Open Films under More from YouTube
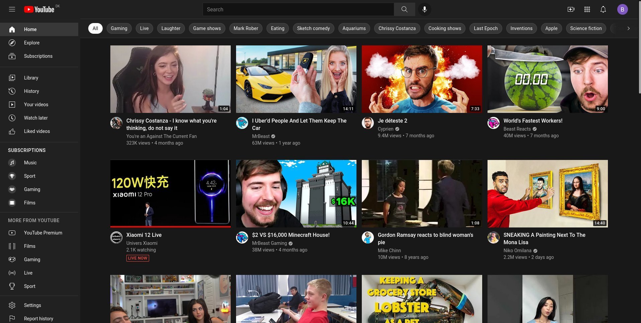The width and height of the screenshot is (641, 323). pyautogui.click(x=39, y=246)
